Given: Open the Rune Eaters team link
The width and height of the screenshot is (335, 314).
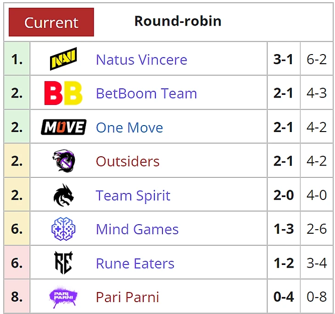Looking at the screenshot, I should pyautogui.click(x=135, y=264).
